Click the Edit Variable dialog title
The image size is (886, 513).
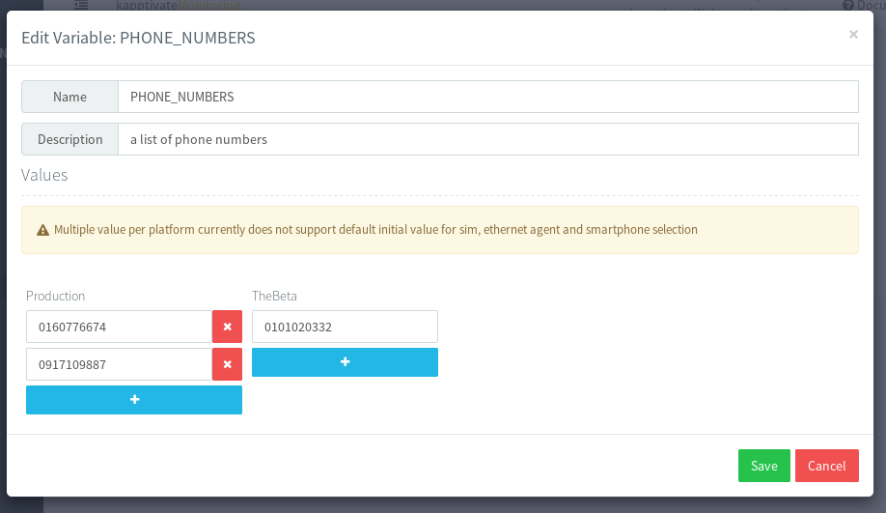click(x=138, y=39)
